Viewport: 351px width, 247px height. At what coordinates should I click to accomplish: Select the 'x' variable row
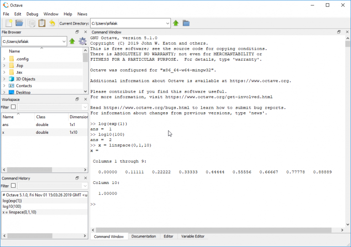pyautogui.click(x=44, y=132)
